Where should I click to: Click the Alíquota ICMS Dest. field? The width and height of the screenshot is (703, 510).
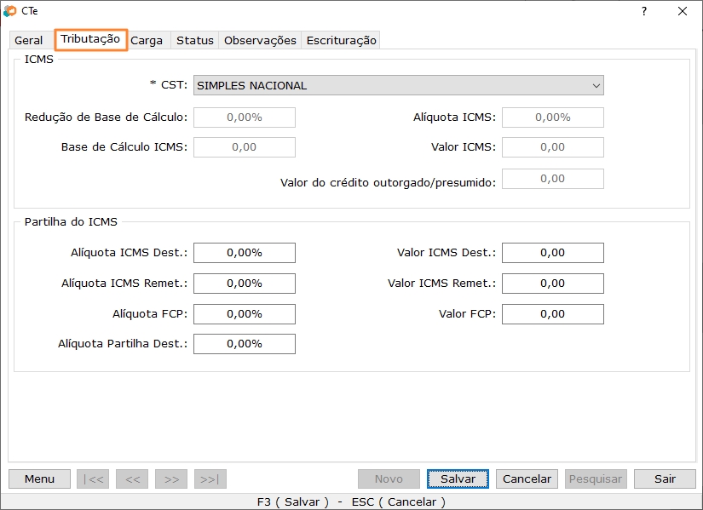click(x=245, y=253)
